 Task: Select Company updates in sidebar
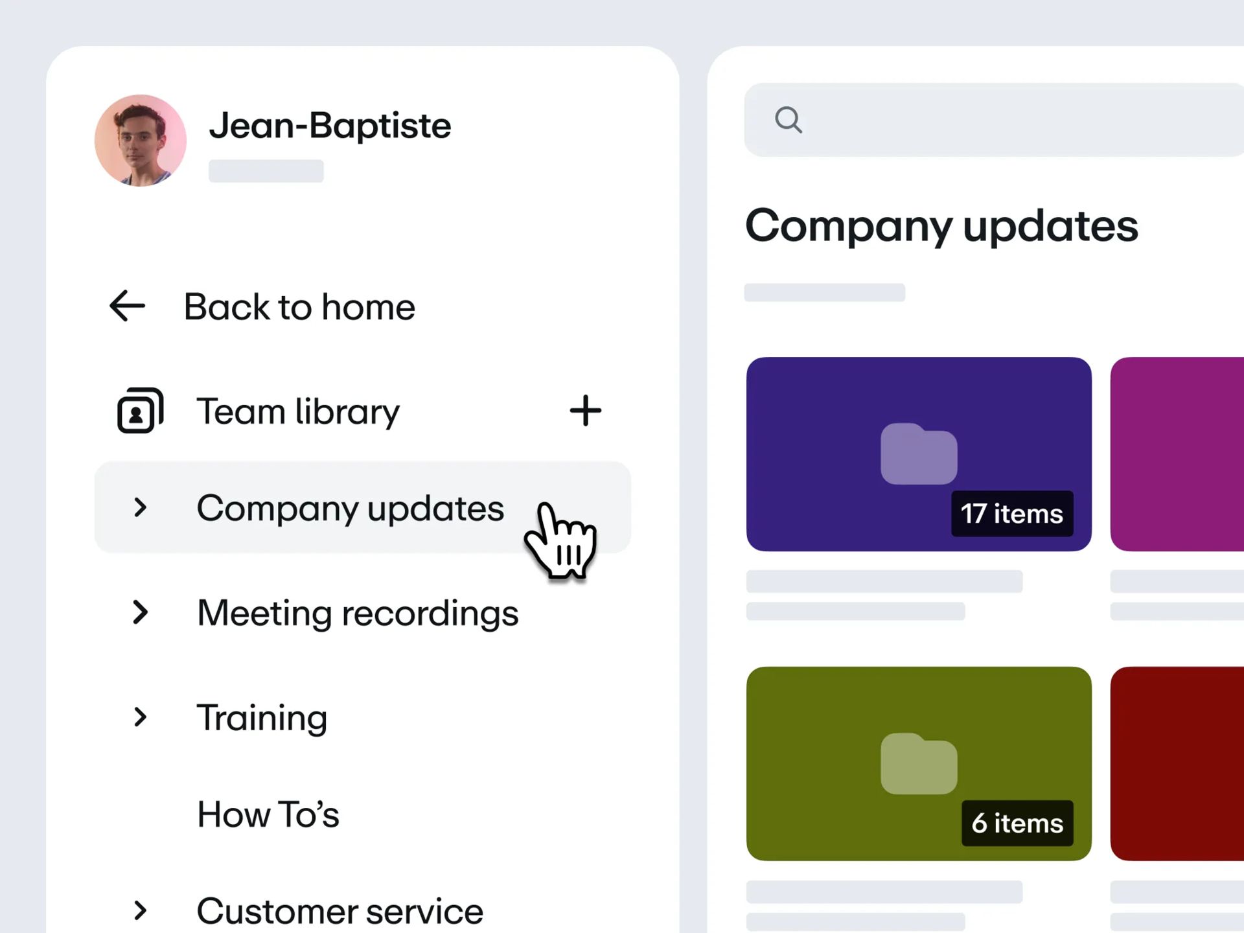coord(363,507)
